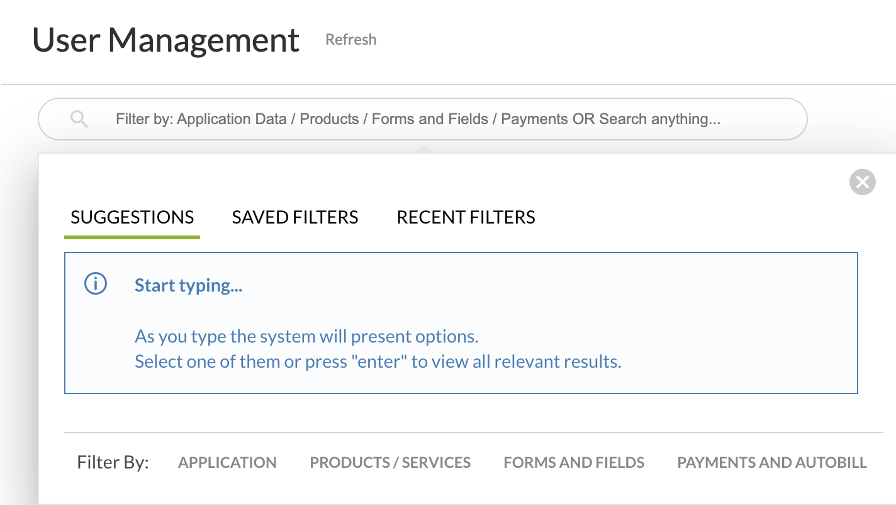
Task: Click the info circle icon
Action: 96,284
